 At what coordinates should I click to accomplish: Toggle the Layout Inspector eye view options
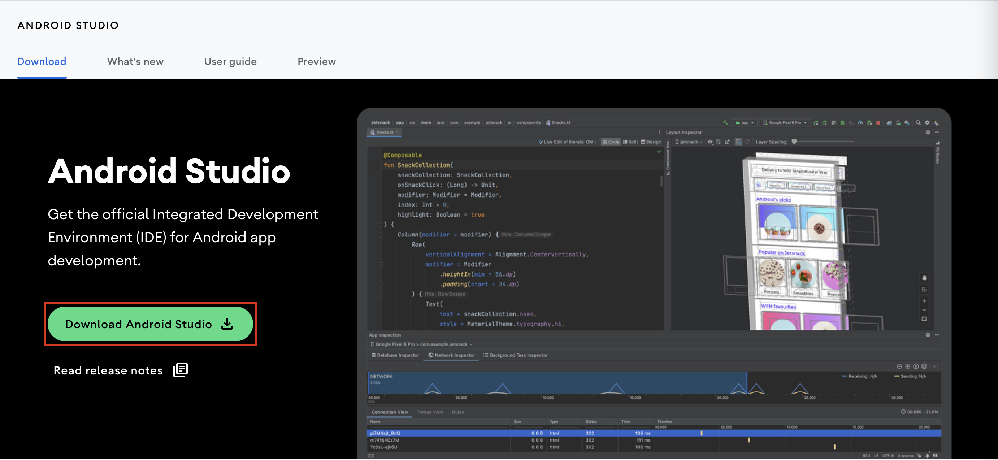tap(710, 142)
